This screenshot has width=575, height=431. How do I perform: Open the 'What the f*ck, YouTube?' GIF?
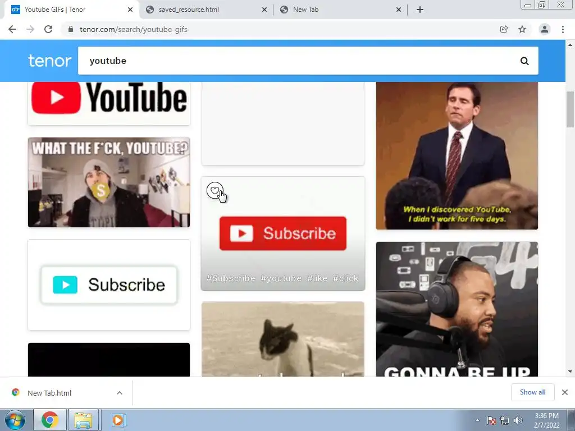click(x=109, y=182)
